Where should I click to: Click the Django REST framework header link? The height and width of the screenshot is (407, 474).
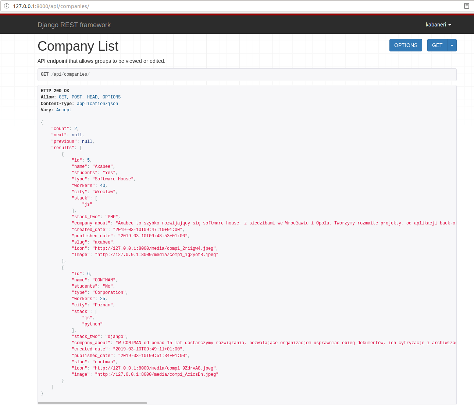(x=74, y=25)
